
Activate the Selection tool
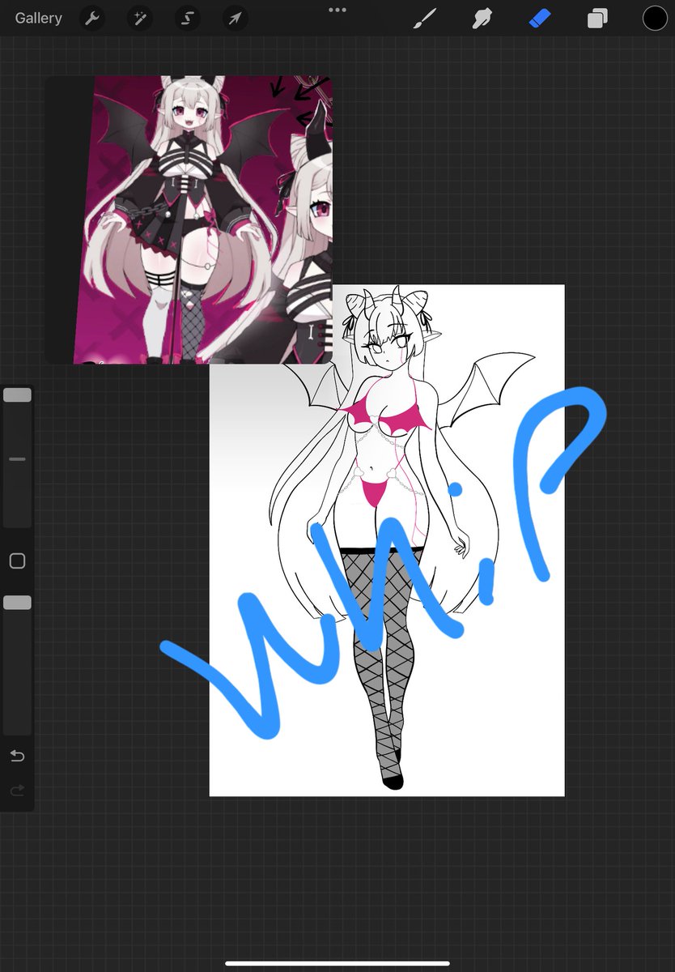pos(187,18)
